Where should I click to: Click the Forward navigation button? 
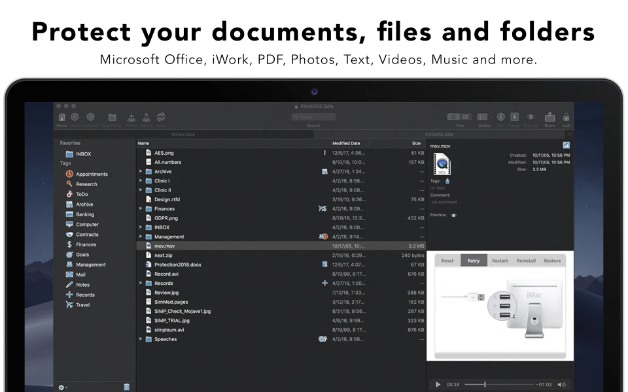90,116
